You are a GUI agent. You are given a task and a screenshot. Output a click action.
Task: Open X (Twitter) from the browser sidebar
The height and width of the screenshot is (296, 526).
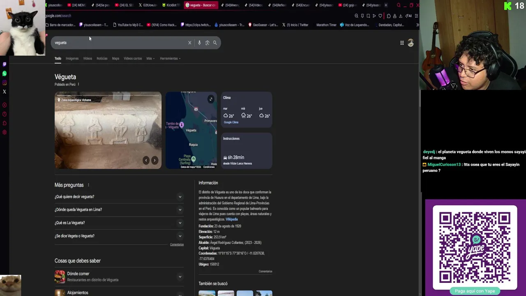click(5, 92)
